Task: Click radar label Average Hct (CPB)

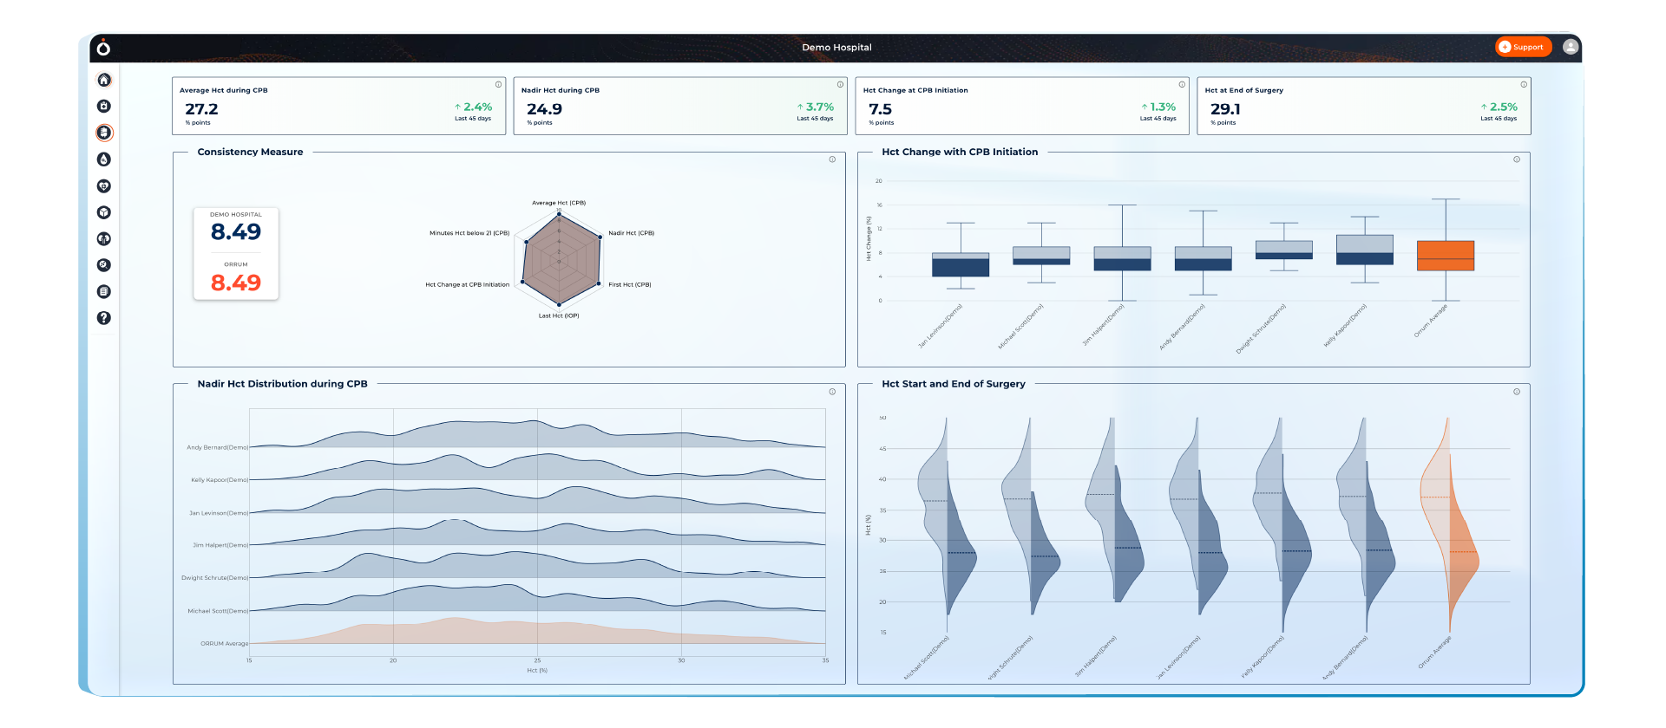Action: click(559, 203)
